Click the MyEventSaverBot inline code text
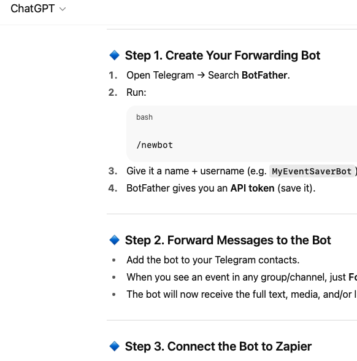This screenshot has width=357, height=361. pyautogui.click(x=312, y=171)
